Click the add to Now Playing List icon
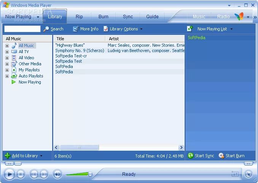 click(x=190, y=29)
